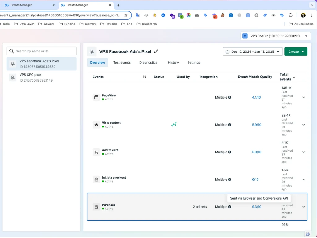The height and width of the screenshot is (238, 317).
Task: Open the 2 ad sets link for Purchase
Action: pyautogui.click(x=200, y=207)
